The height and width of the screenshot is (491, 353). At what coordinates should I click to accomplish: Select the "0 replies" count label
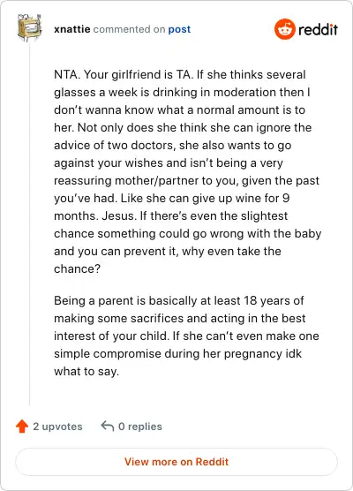[140, 427]
